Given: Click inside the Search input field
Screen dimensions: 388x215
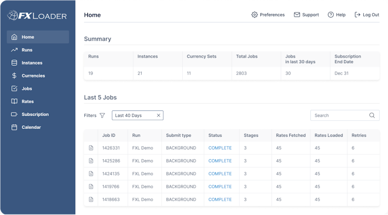Looking at the screenshot, I should [339, 116].
